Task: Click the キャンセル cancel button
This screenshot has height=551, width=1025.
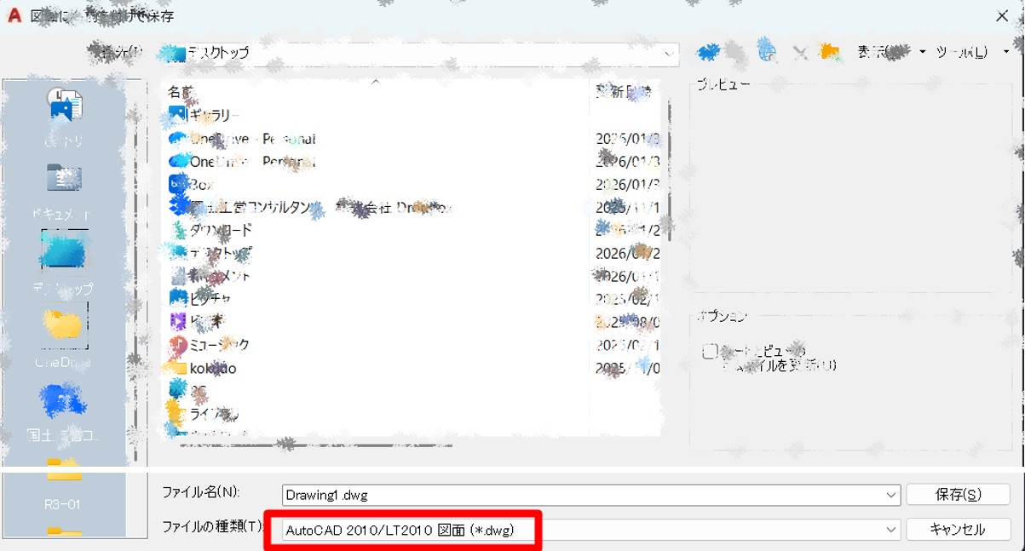Action: pos(958,530)
